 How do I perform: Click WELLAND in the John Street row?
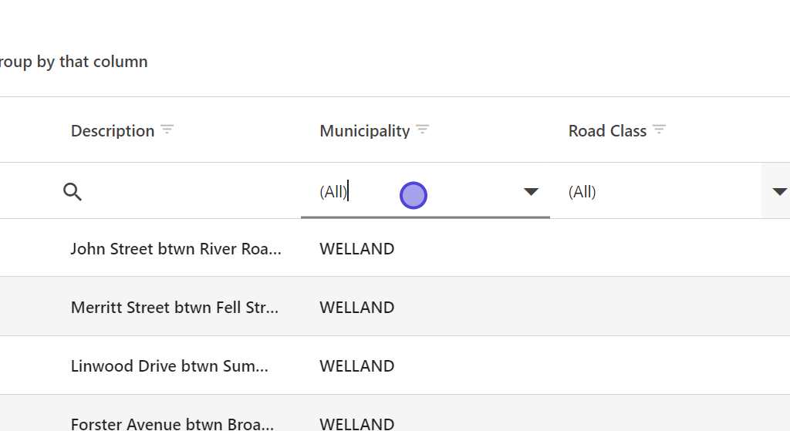(x=356, y=249)
